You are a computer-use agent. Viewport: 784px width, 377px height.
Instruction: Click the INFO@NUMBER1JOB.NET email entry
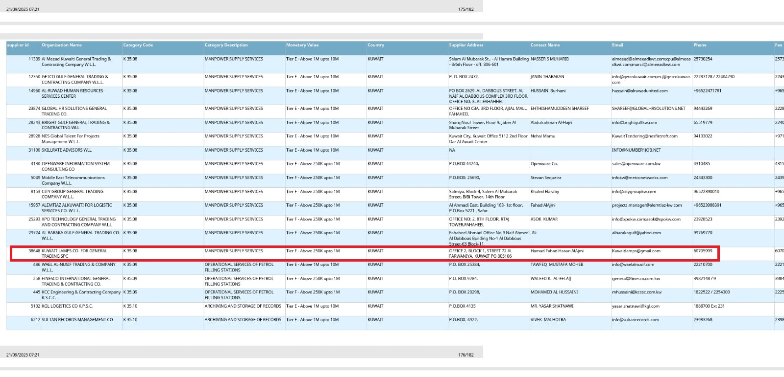(636, 150)
